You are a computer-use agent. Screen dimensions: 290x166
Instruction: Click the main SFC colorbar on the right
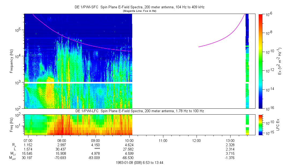261,61
